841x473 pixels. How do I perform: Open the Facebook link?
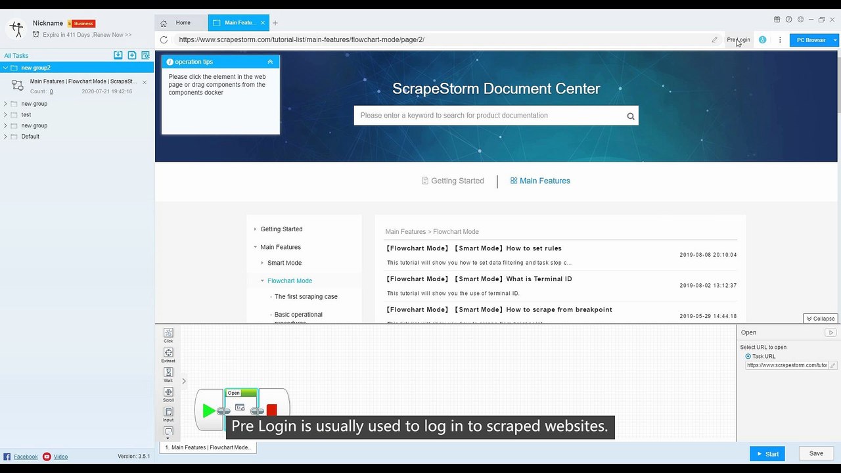pyautogui.click(x=26, y=457)
